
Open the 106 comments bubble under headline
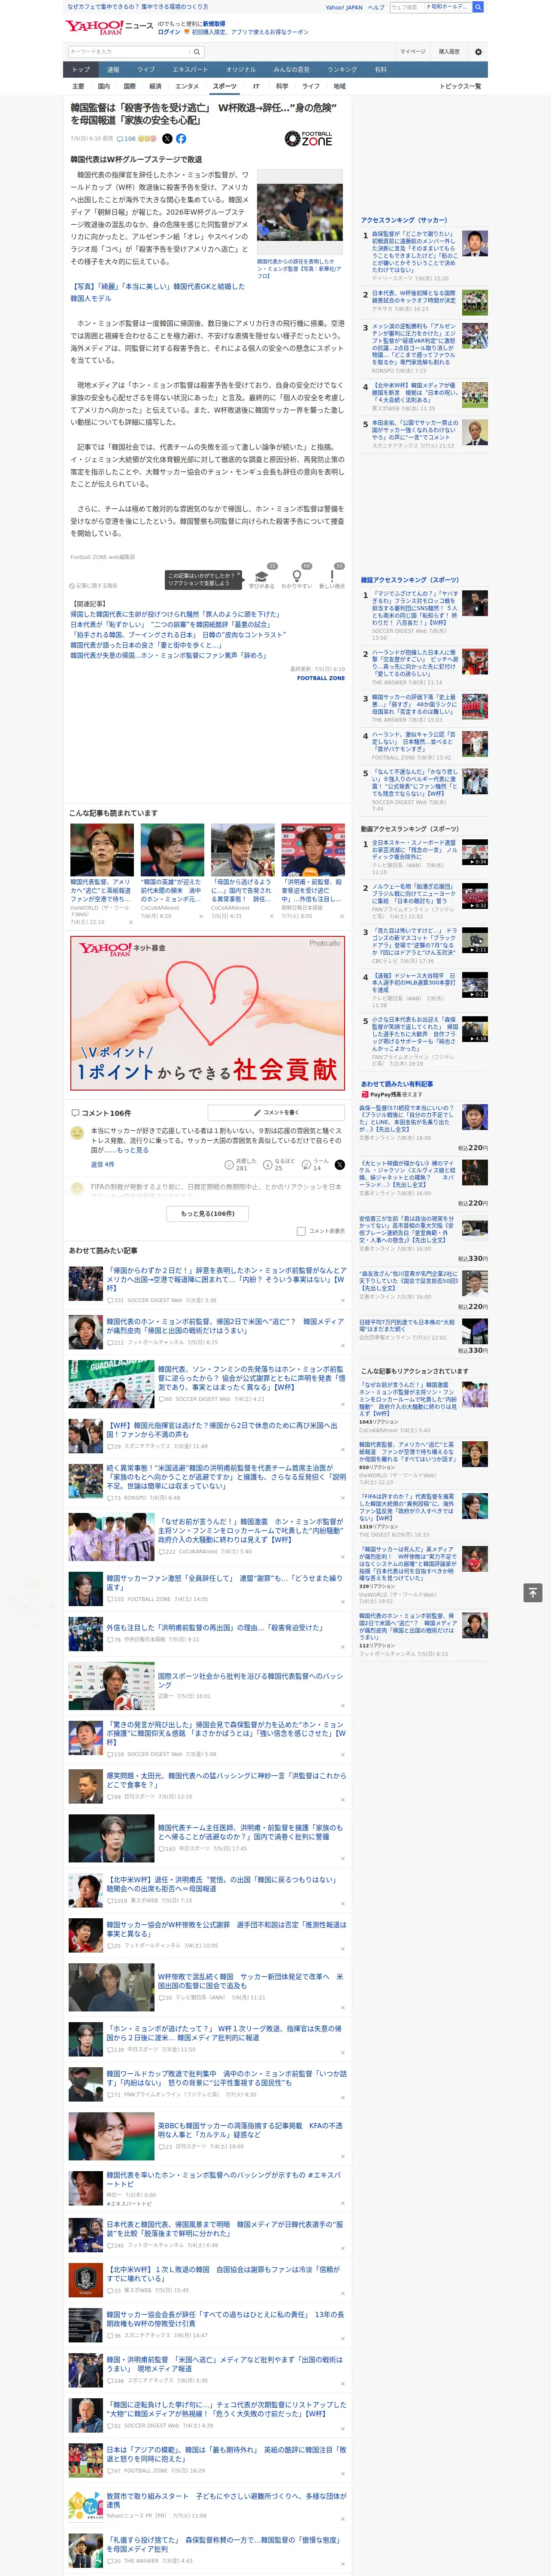tap(126, 139)
